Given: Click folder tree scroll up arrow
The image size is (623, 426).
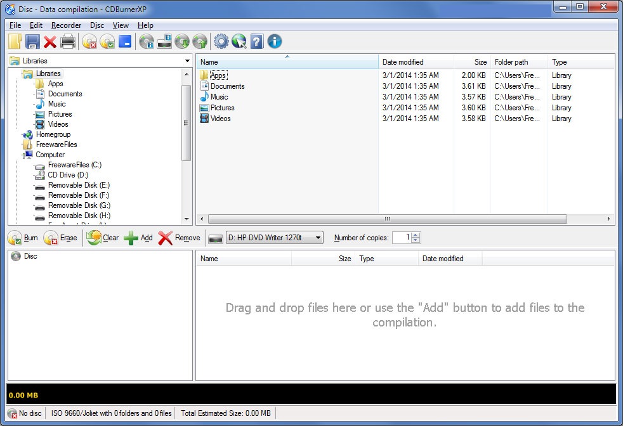Looking at the screenshot, I should coord(187,74).
